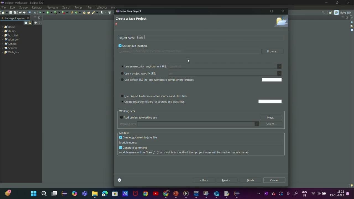Open File Explorer from taskbar
Image resolution: width=354 pixels, height=199 pixels.
[95, 193]
